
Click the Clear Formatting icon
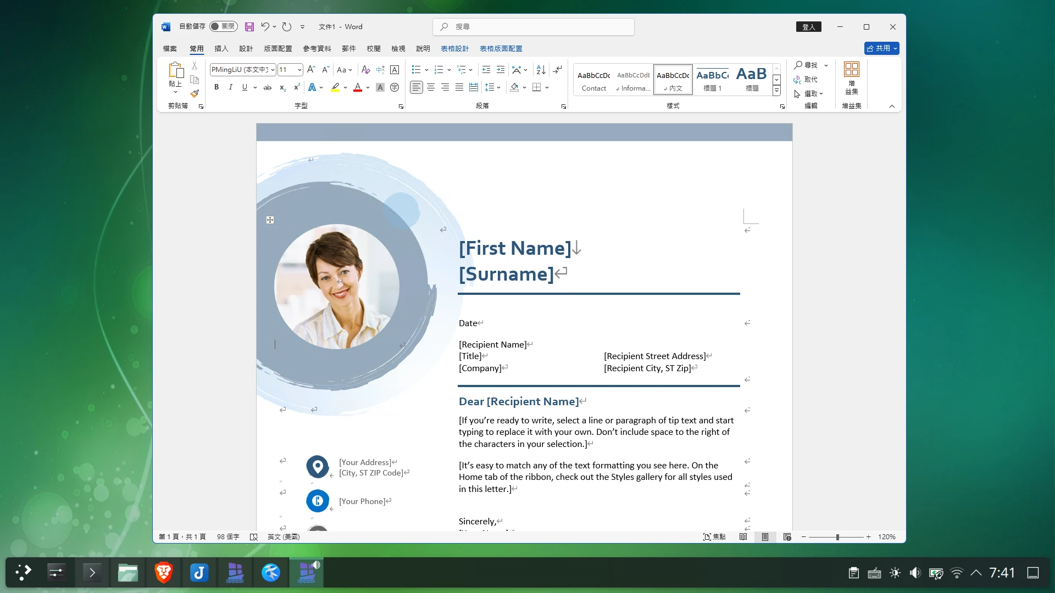365,70
